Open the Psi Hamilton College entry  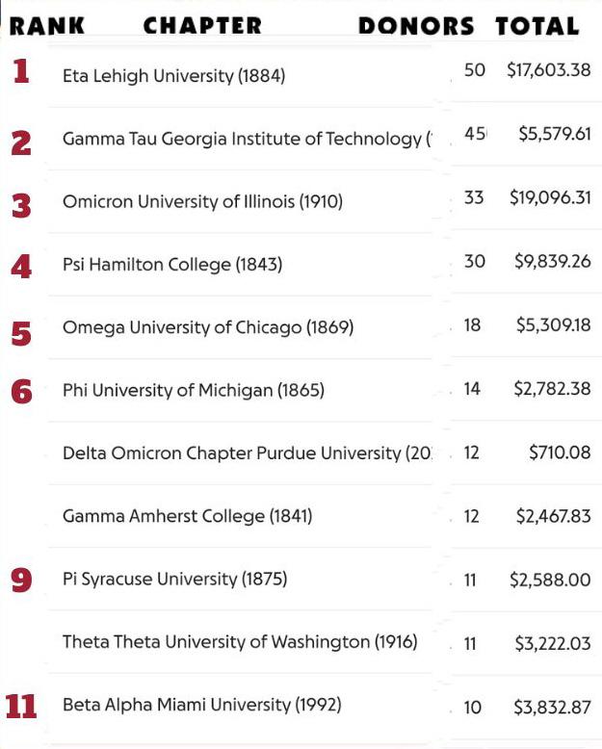(x=172, y=265)
